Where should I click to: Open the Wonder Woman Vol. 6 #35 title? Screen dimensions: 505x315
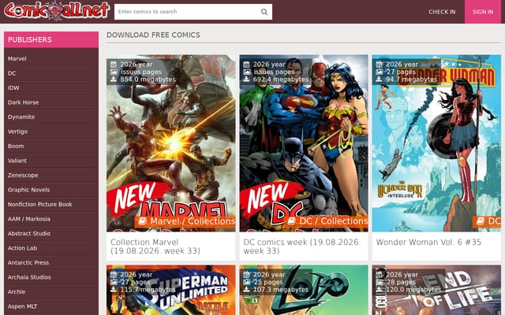click(428, 243)
